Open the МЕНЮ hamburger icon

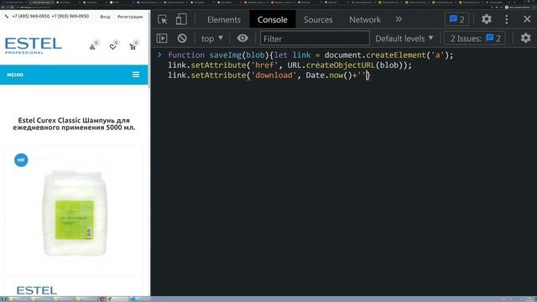pyautogui.click(x=136, y=75)
